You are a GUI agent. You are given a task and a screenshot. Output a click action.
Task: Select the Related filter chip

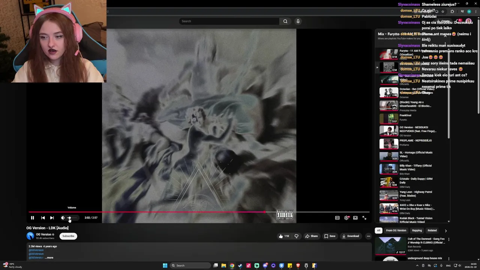click(432, 231)
